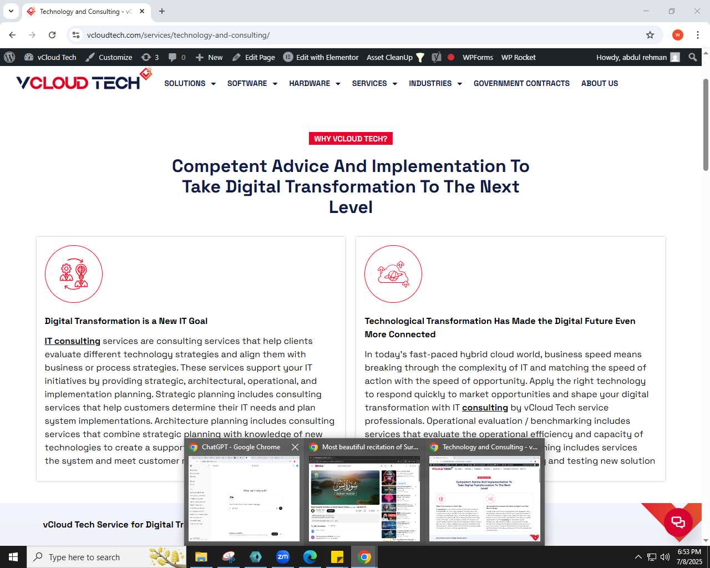Show hidden tray icons chevron
This screenshot has height=568, width=710.
click(638, 557)
